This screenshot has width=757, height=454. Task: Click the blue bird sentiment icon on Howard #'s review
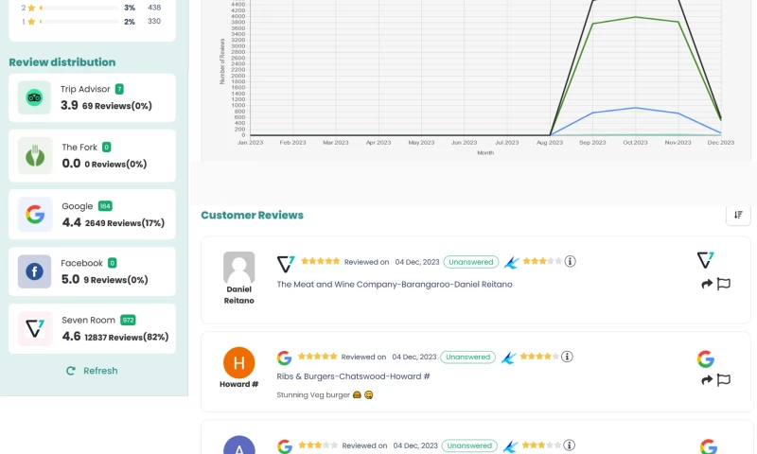click(508, 358)
